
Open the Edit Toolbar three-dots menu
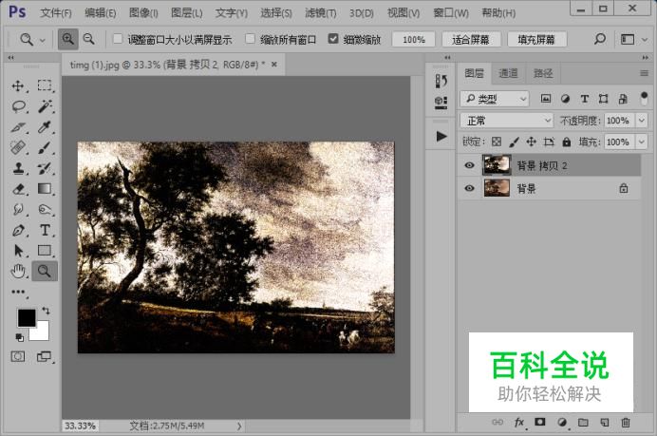[x=18, y=292]
